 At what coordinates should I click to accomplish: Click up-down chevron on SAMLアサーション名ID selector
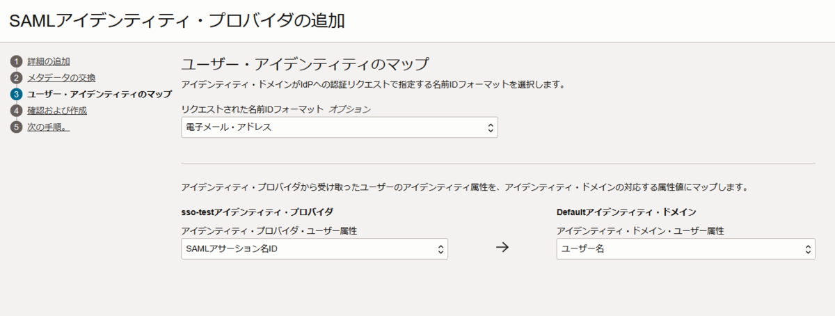pyautogui.click(x=440, y=249)
